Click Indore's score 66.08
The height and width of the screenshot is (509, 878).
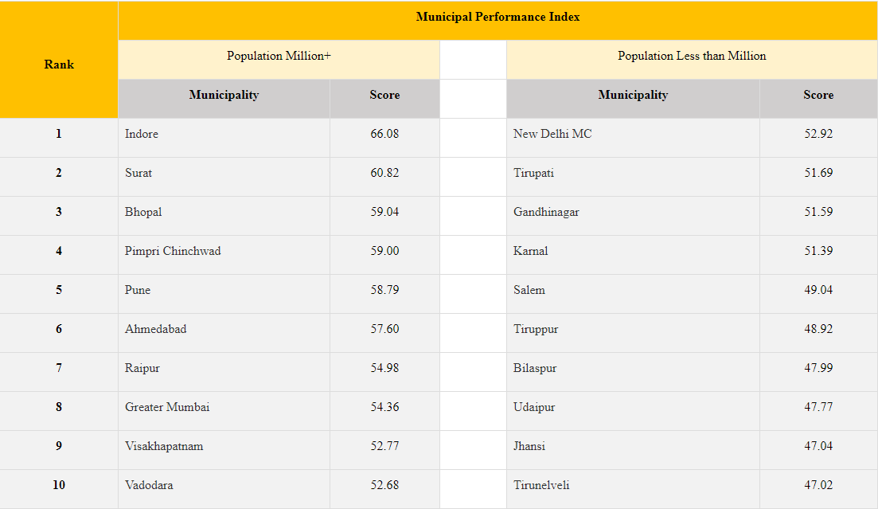click(x=384, y=134)
